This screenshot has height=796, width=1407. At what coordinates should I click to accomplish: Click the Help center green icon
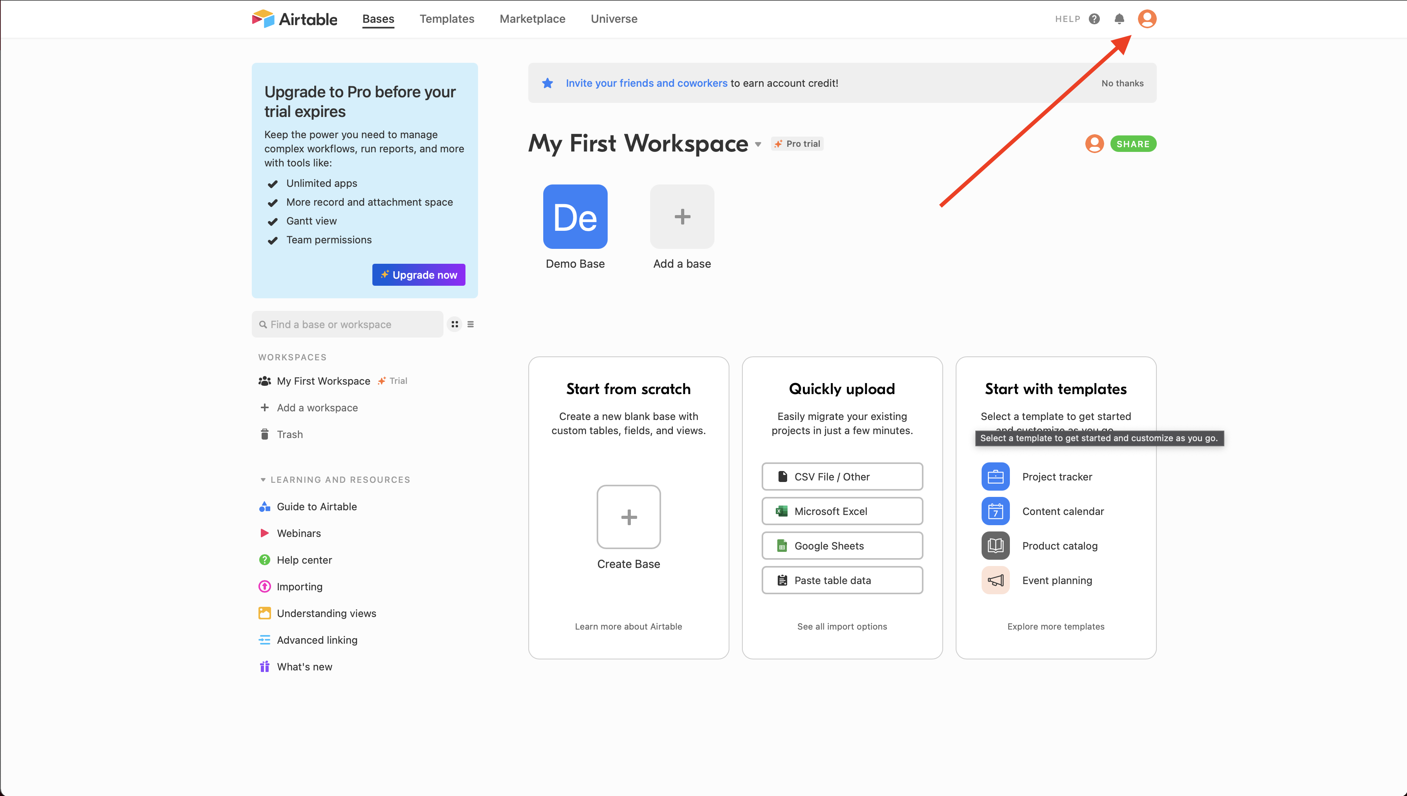pyautogui.click(x=265, y=560)
